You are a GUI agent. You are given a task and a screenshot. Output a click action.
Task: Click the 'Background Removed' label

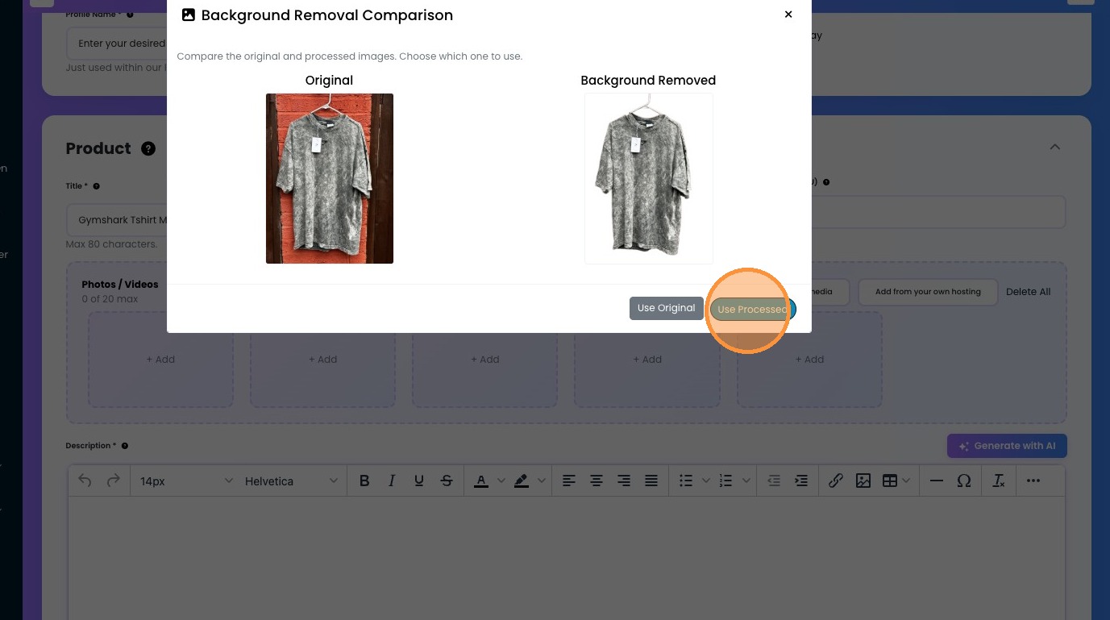pos(648,81)
